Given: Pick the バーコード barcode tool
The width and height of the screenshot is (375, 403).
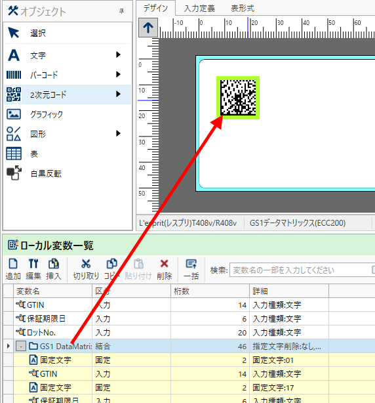Looking at the screenshot, I should [68, 75].
